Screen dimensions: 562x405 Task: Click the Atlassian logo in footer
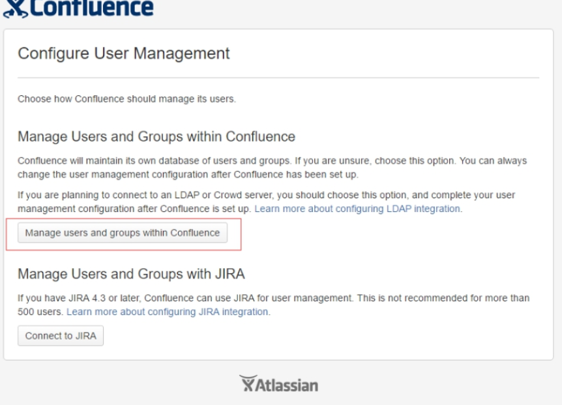click(x=279, y=384)
